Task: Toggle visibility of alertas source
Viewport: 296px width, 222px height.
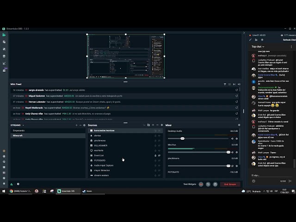Action: tap(159, 136)
